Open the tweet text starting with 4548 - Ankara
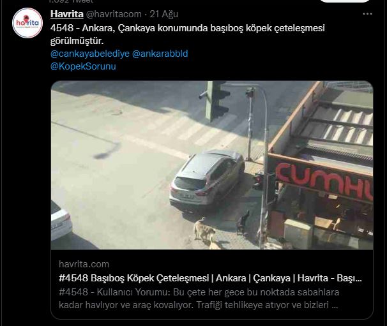This screenshot has height=326, width=387. 188,34
